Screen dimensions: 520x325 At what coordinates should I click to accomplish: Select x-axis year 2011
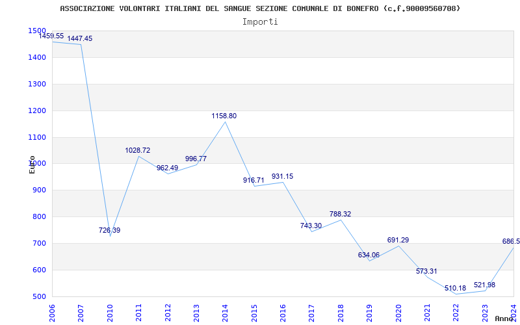138,313
